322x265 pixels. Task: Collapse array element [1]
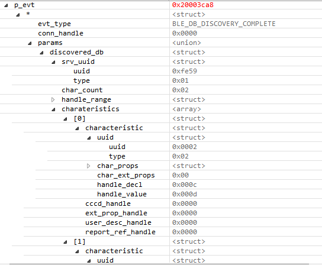65,242
